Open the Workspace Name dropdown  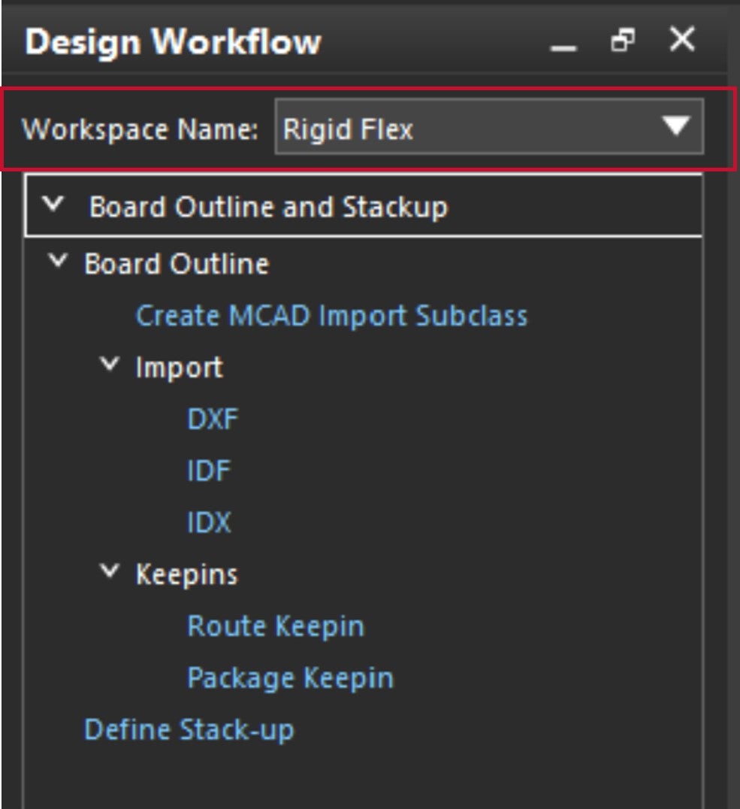coord(489,127)
